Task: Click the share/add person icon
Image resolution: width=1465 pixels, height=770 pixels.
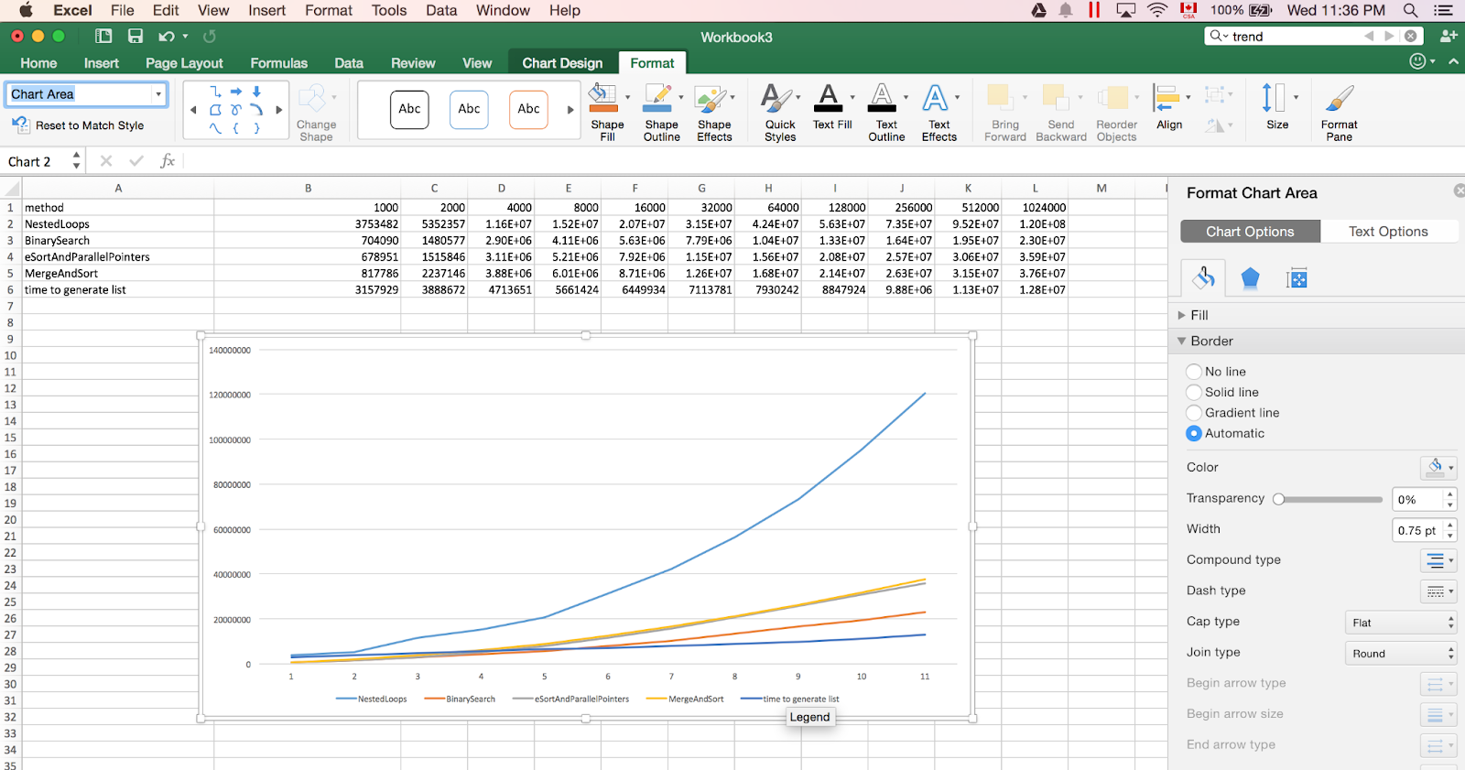Action: click(x=1449, y=36)
